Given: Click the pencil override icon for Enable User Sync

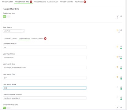Looking at the screenshot, I should pos(118,16).
